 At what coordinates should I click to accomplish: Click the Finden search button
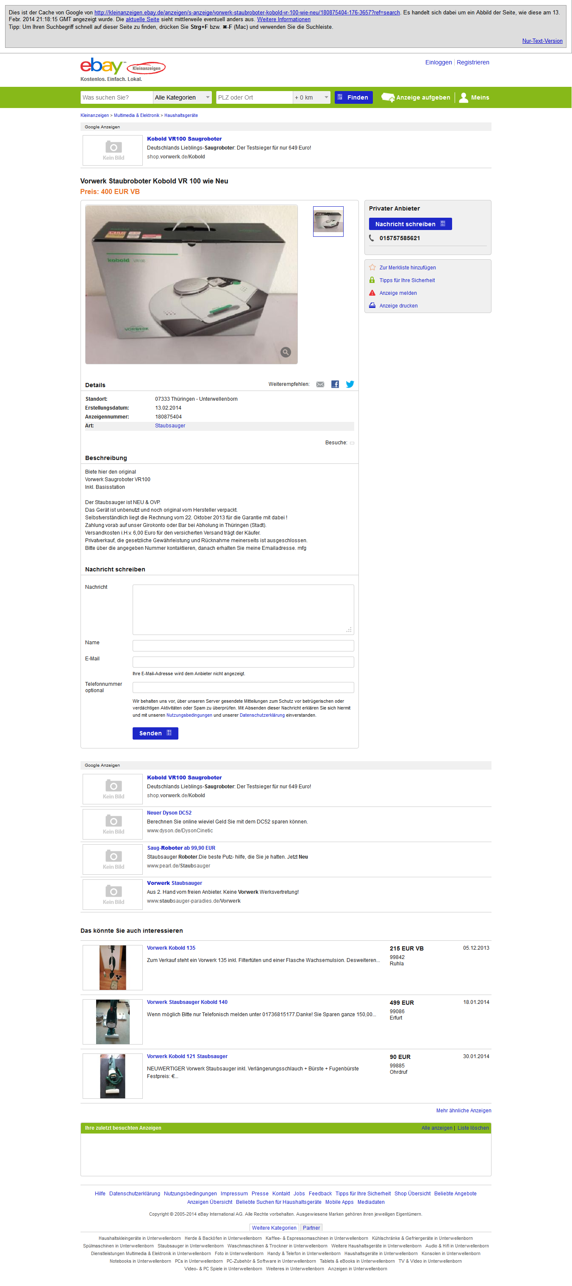coord(353,97)
